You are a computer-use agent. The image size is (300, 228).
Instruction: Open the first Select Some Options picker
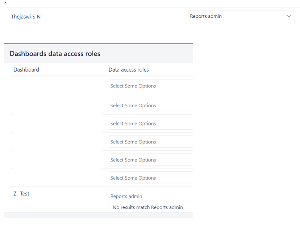pos(150,86)
